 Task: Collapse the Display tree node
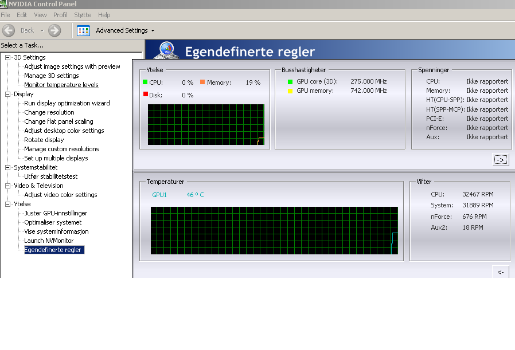[x=7, y=94]
